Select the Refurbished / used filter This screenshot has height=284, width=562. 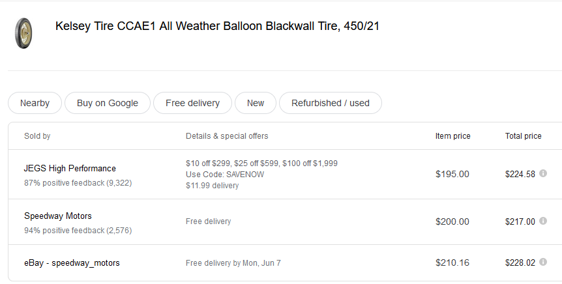tap(330, 103)
